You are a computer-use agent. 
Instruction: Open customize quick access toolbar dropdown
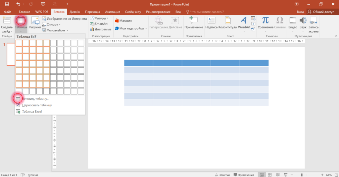pos(68,4)
